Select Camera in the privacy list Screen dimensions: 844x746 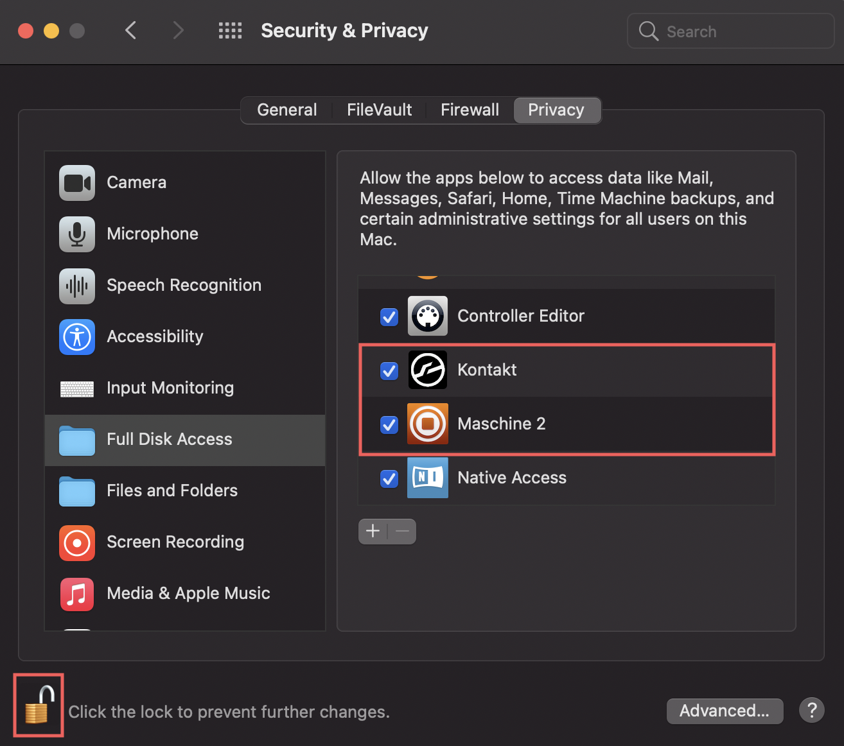coord(136,183)
